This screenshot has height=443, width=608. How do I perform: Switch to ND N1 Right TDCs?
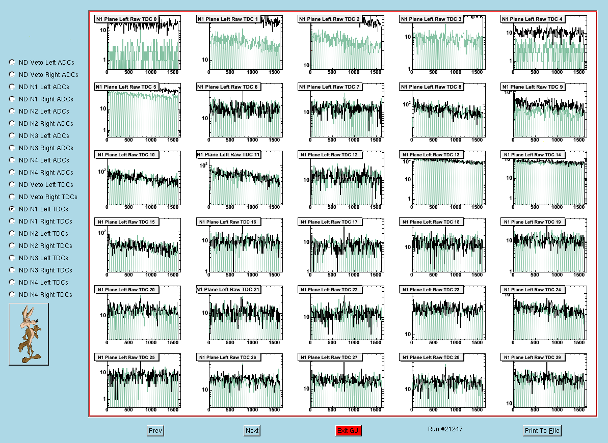pos(12,221)
